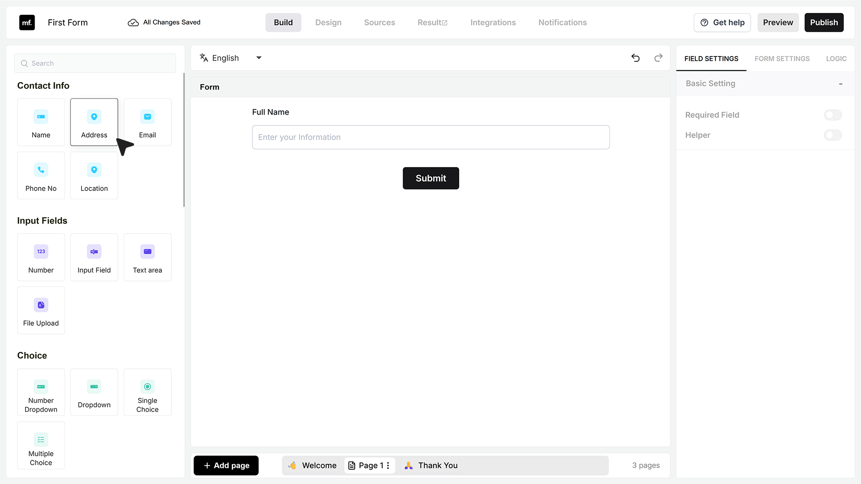This screenshot has height=484, width=861.
Task: Select the Field Settings tab
Action: [711, 59]
